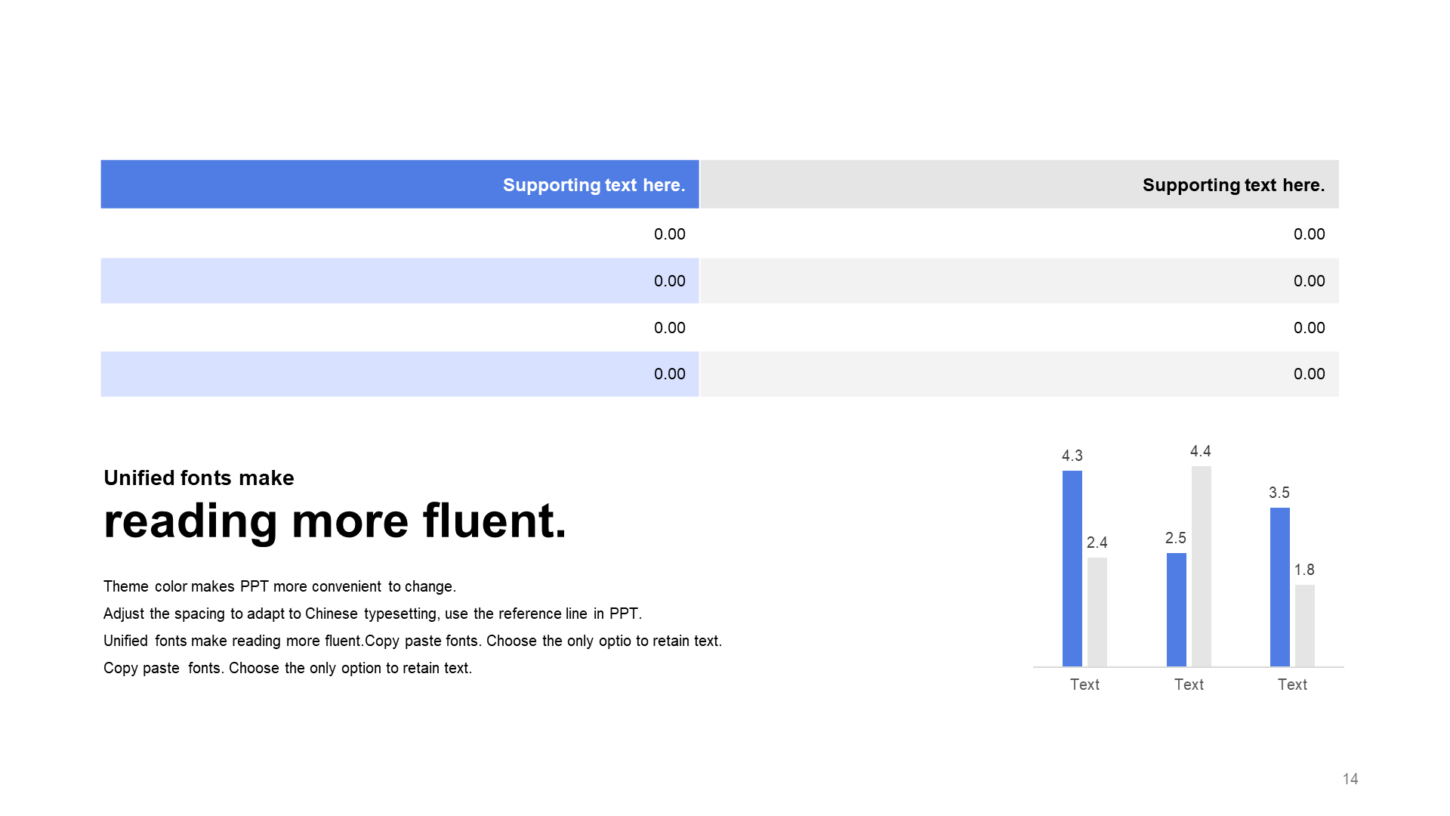Click the third 'Text' axis label

1292,685
